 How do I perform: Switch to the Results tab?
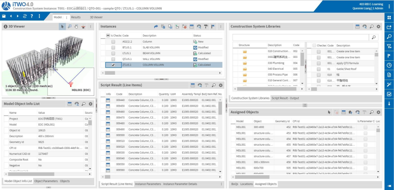click(76, 17)
